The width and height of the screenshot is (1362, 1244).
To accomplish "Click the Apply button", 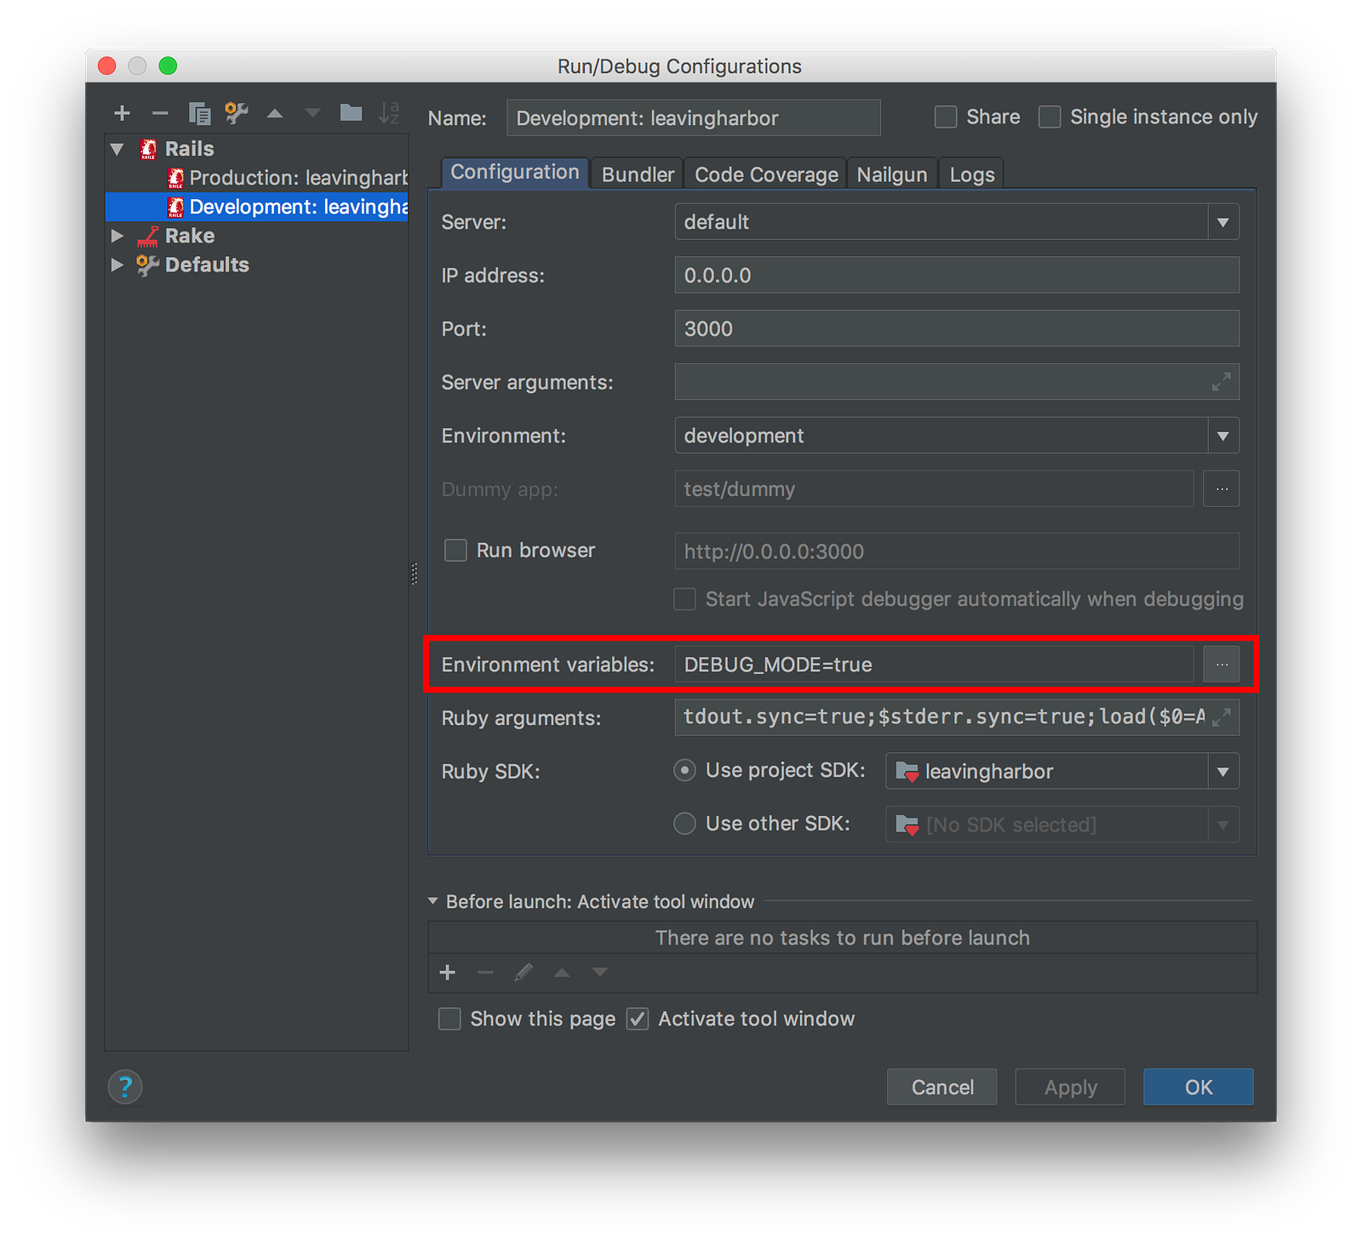I will [x=1069, y=1087].
